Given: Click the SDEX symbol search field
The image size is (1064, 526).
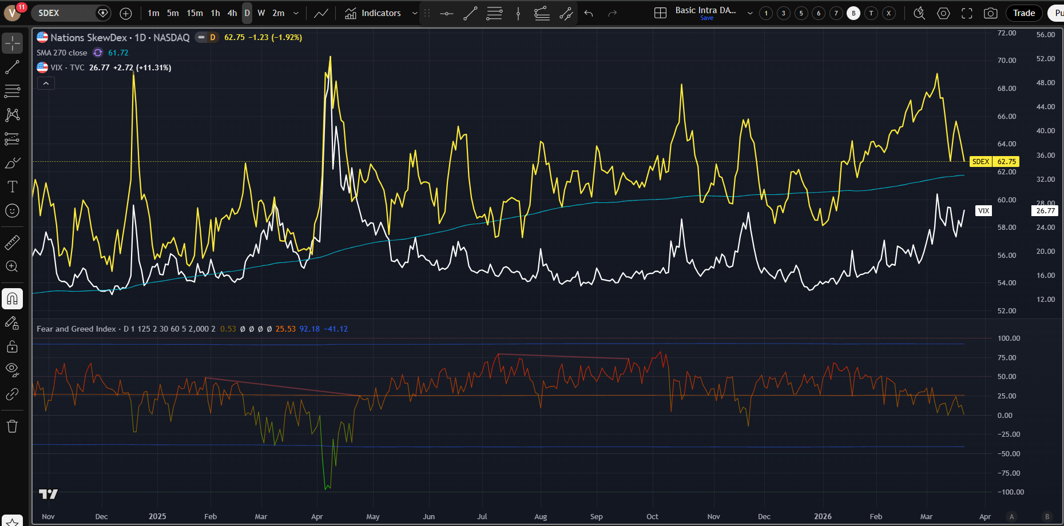Looking at the screenshot, I should 63,13.
